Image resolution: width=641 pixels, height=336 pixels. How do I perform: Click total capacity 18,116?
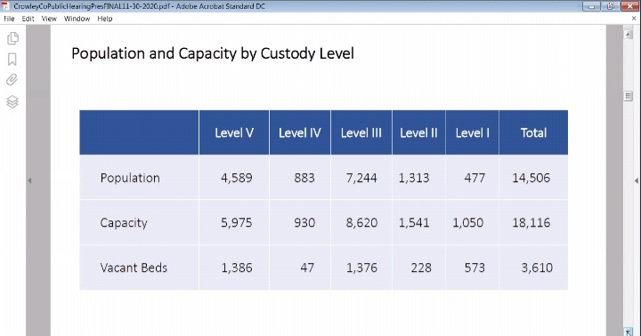(531, 223)
